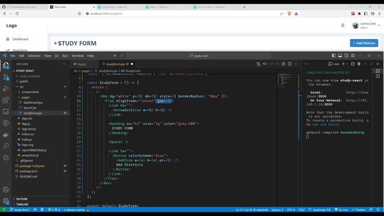The image size is (384, 216).
Task: Open the Run and Debug view
Action: pos(5,88)
